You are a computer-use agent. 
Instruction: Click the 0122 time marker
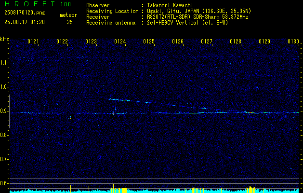(x=62, y=41)
